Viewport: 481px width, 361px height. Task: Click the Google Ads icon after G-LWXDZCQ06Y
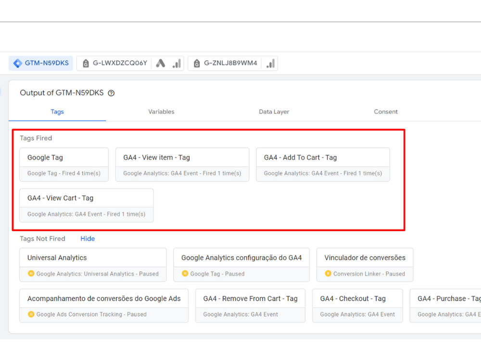click(161, 63)
